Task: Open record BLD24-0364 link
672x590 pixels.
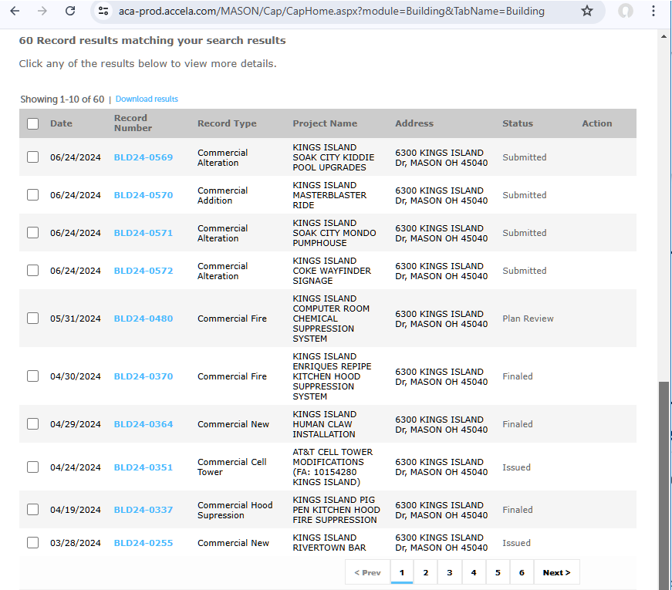Action: 144,424
